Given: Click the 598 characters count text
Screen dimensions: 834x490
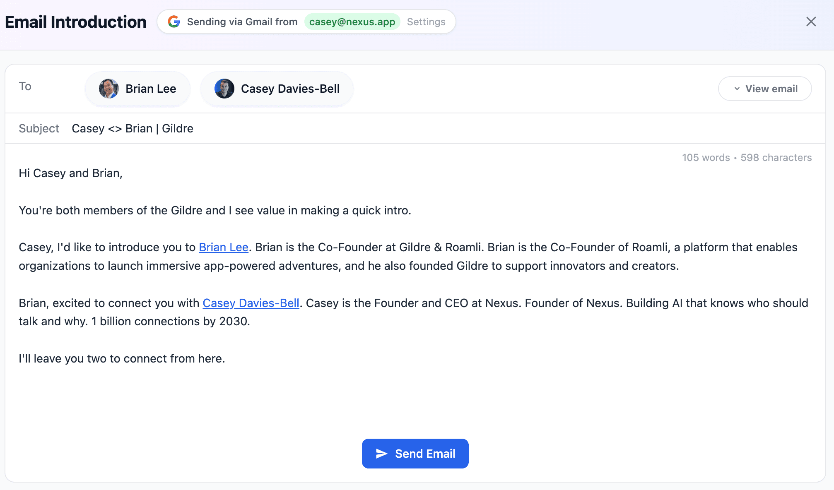Looking at the screenshot, I should coord(776,158).
